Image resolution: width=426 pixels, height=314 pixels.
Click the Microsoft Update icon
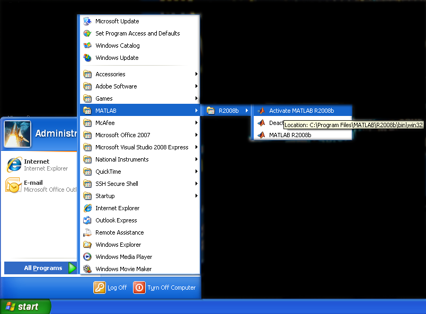87,21
